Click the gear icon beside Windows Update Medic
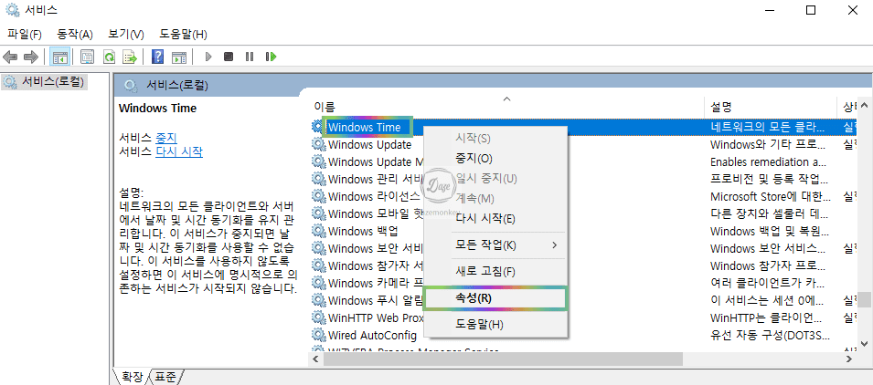This screenshot has width=873, height=385. pos(318,161)
